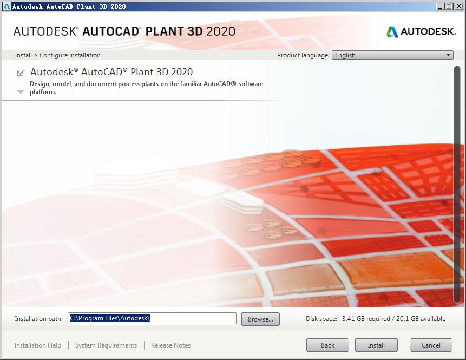This screenshot has height=360, width=466.
Task: Click the Autodesk AutoCAD Plant 3D 2020 product title
Action: click(111, 72)
